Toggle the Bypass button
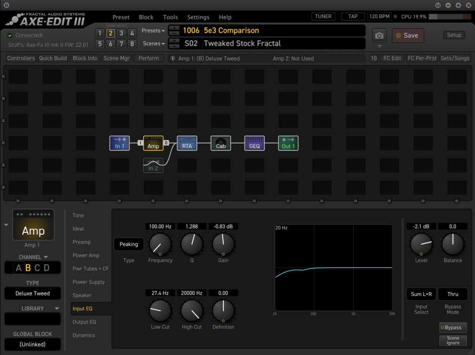This screenshot has height=355, width=475. pyautogui.click(x=453, y=328)
